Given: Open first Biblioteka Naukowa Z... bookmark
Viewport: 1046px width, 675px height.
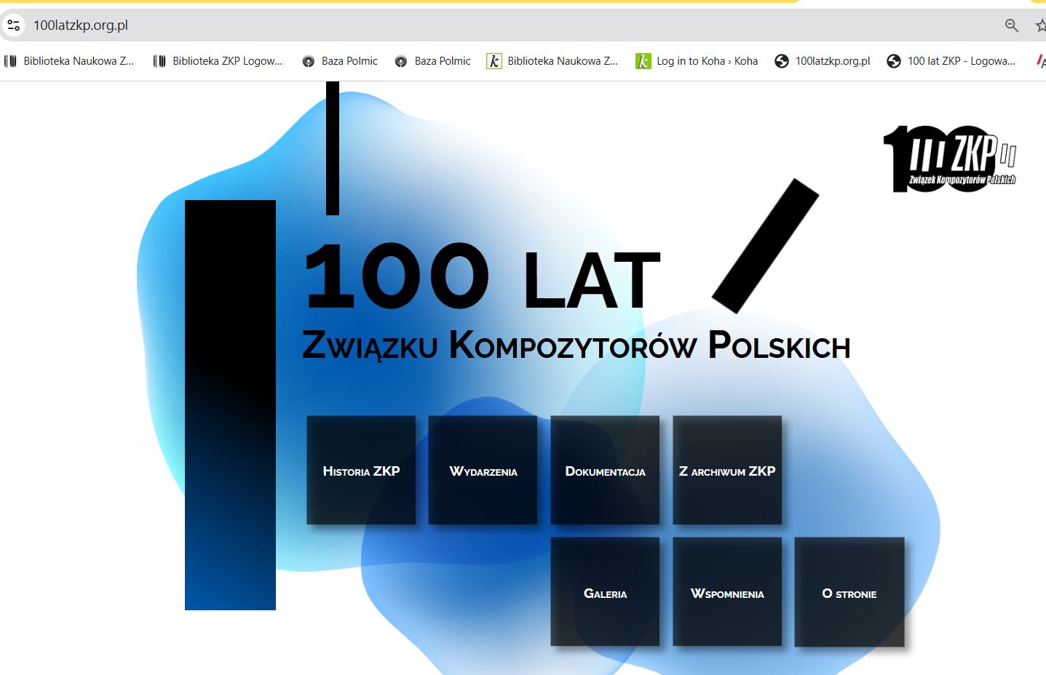Looking at the screenshot, I should [69, 61].
